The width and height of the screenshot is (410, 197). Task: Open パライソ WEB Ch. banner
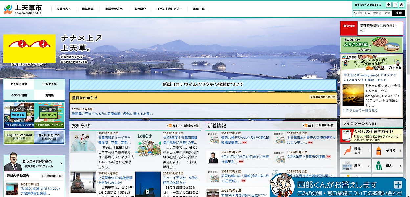click(x=19, y=115)
